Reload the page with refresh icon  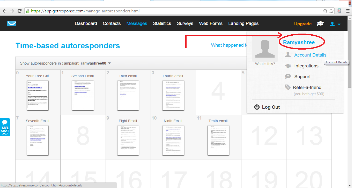pos(19,11)
